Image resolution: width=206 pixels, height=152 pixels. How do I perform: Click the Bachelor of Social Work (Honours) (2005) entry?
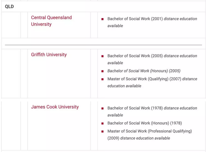click(x=144, y=71)
